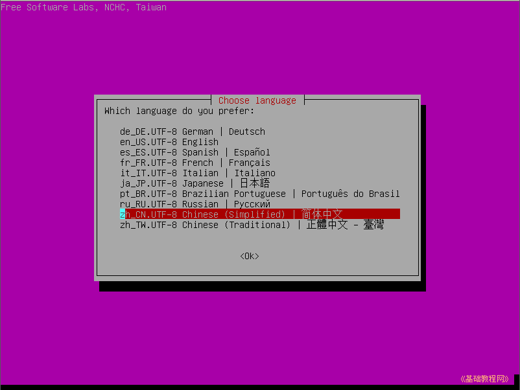Confirm with the <Ok> button
520x390 pixels.
[250, 256]
